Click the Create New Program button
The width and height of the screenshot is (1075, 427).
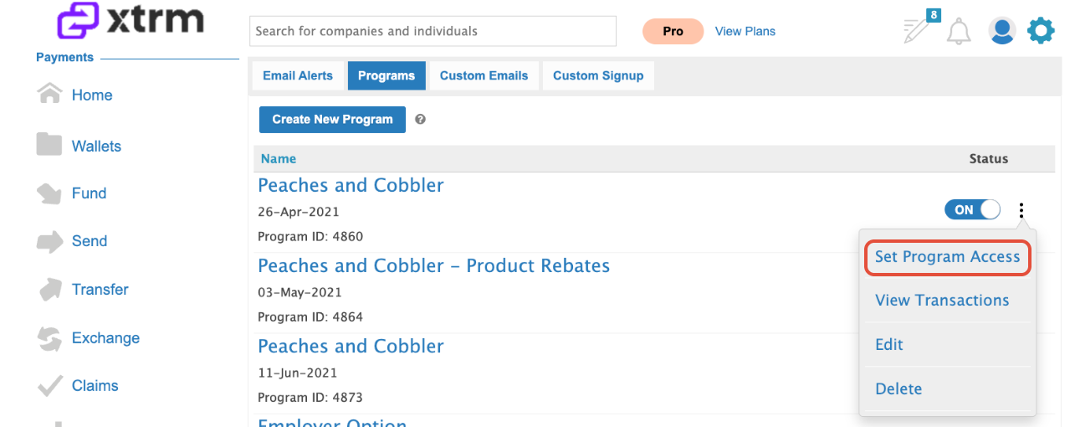click(332, 120)
